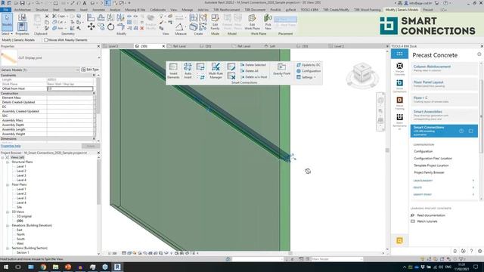Select the Modify tool in the ribbon
Viewport: 484px width, 272px height.
click(7, 22)
